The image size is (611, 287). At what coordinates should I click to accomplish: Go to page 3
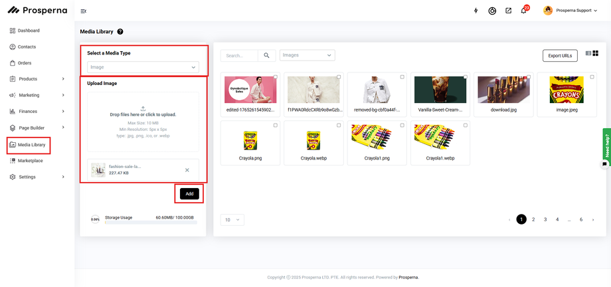[545, 219]
